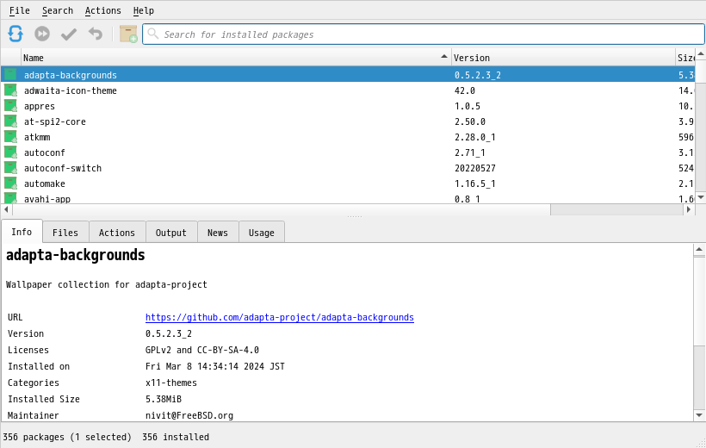Click the Search for installed packages field

424,34
